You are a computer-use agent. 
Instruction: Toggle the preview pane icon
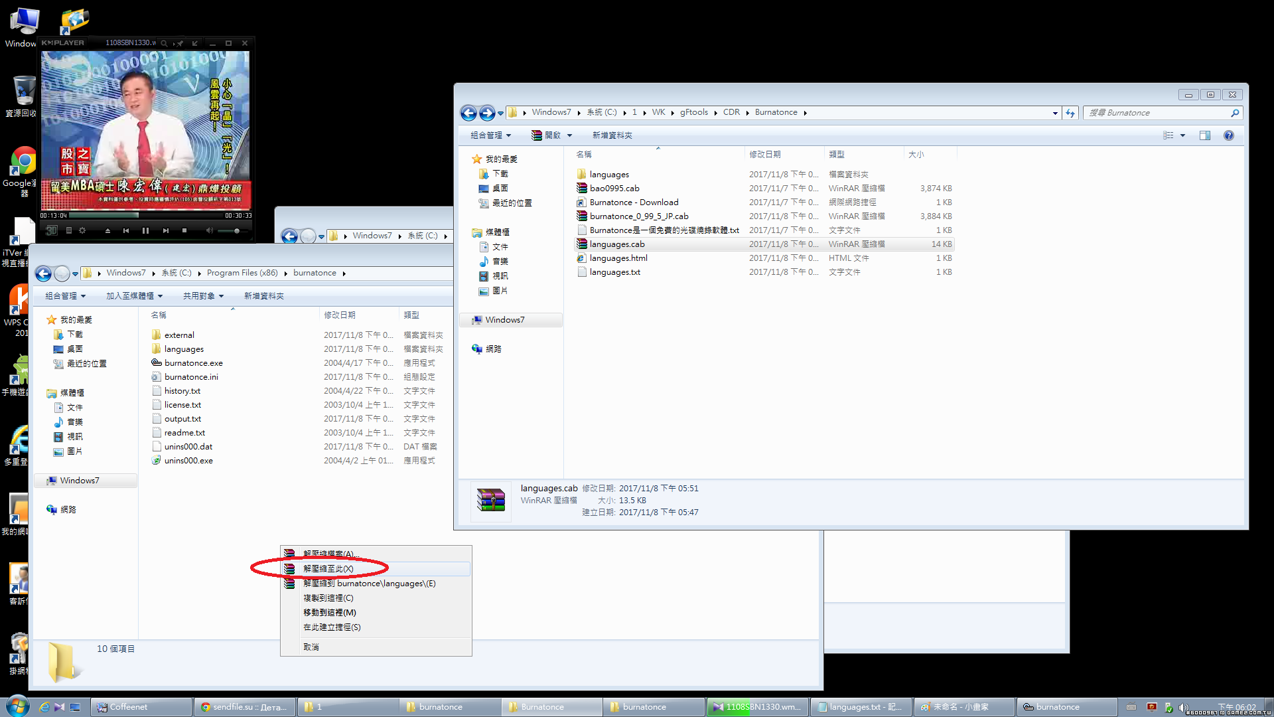pos(1205,135)
